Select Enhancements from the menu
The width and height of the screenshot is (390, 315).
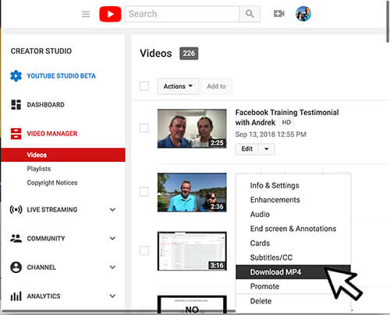293,200
